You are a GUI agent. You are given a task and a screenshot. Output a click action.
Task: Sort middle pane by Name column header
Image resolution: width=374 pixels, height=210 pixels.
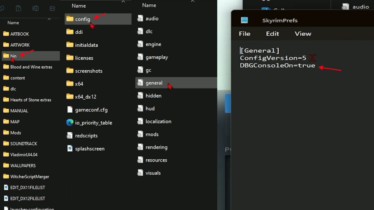[79, 6]
